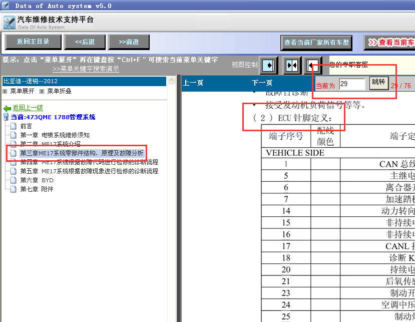Open 第五章 故障现象诊断流程 chapter
415x322 pixels.
tap(89, 171)
